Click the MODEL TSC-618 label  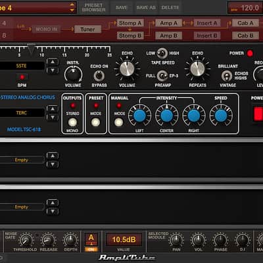coord(24,130)
